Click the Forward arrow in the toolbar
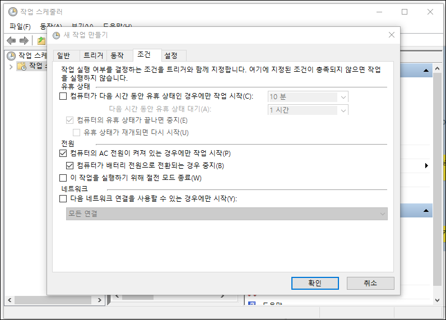The image size is (446, 320). [24, 41]
